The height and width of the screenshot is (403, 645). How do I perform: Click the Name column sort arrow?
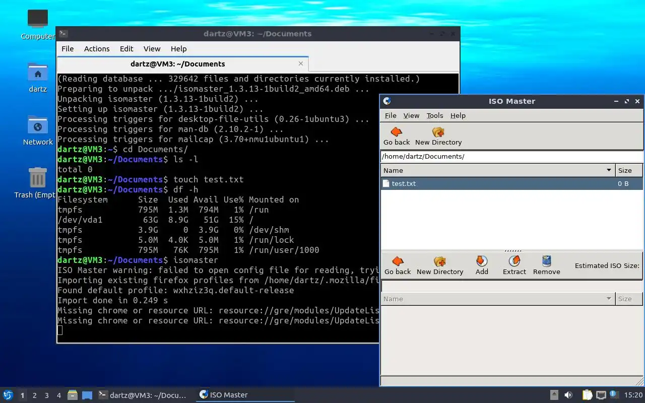[609, 170]
